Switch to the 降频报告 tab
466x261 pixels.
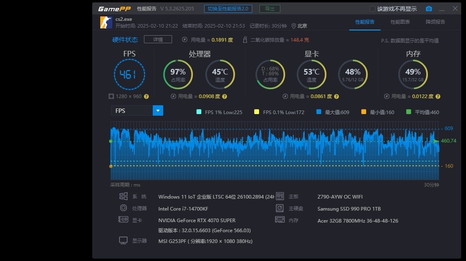pos(436,22)
